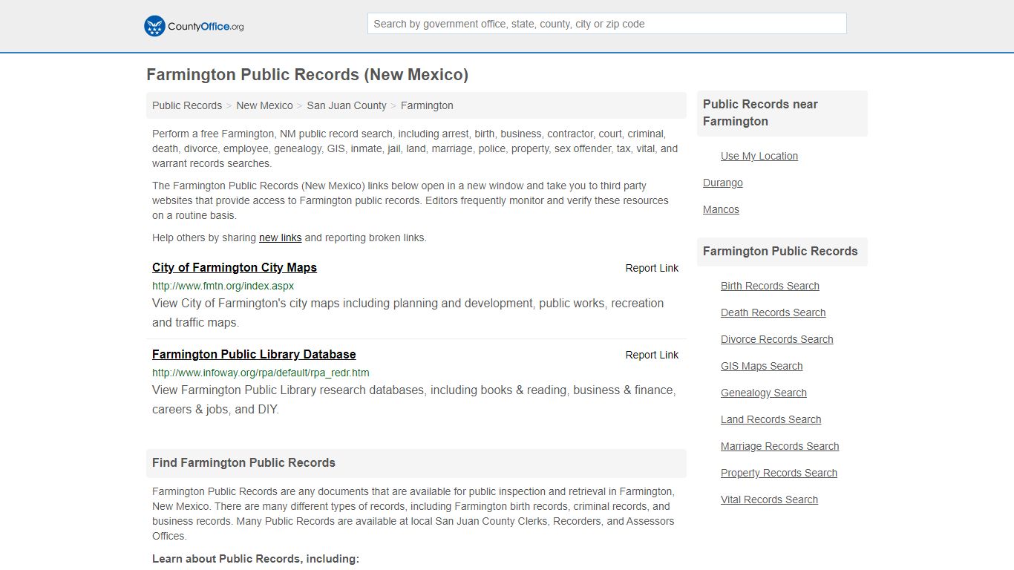
Task: Open Property Records Search
Action: 779,473
